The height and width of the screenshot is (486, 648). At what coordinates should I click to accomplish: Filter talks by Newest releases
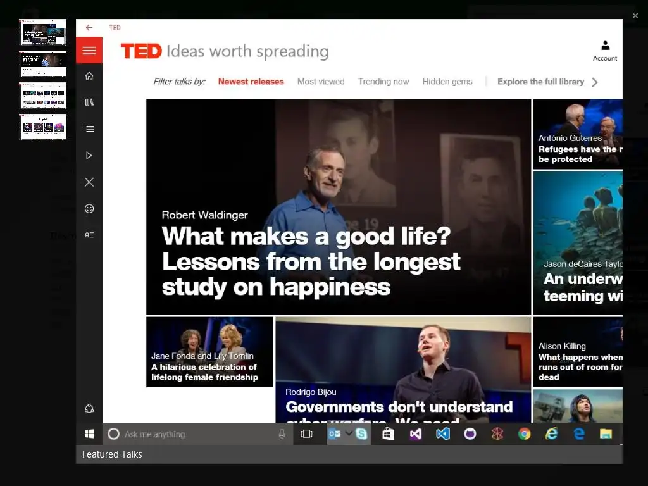(x=251, y=82)
